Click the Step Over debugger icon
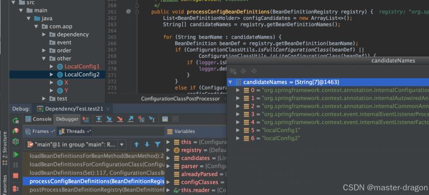 coord(99,119)
